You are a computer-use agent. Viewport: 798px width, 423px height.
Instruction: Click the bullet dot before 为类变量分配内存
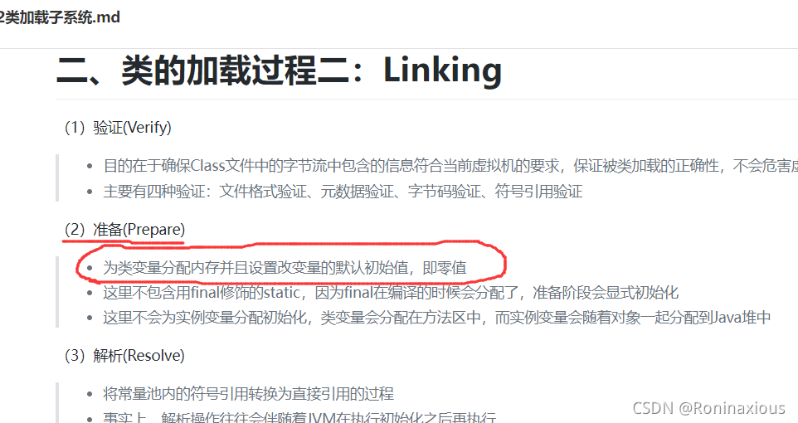[x=90, y=268]
